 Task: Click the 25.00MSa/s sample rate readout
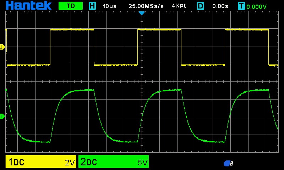(146, 6)
